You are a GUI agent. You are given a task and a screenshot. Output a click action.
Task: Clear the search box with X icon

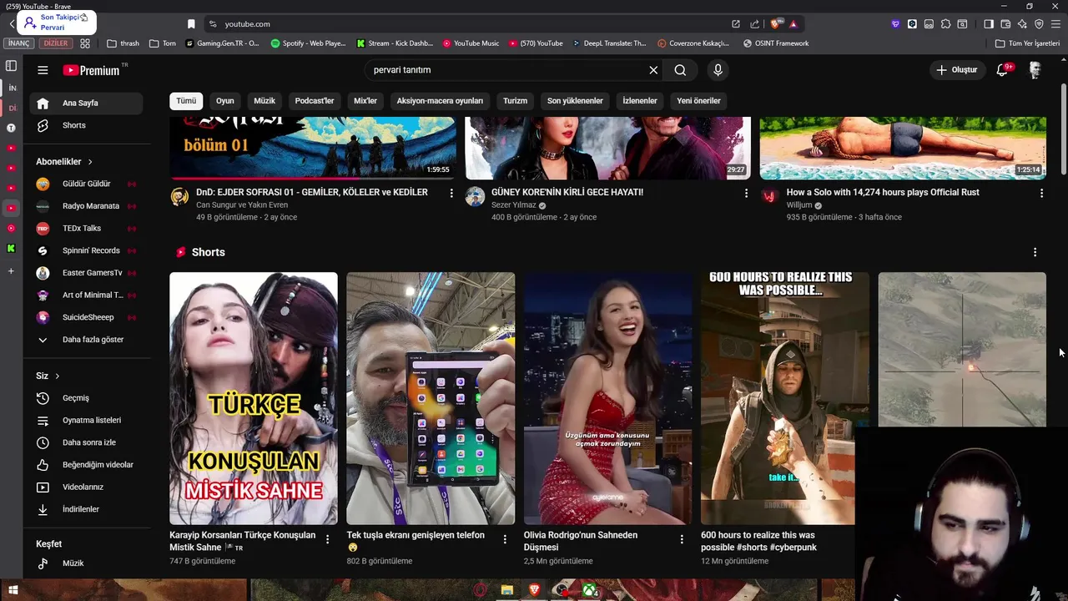click(653, 70)
